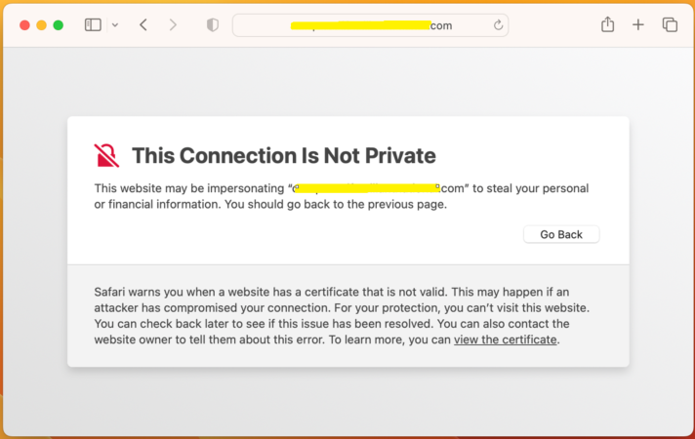Expand the sidebar options chevron
The image size is (695, 439).
115,25
